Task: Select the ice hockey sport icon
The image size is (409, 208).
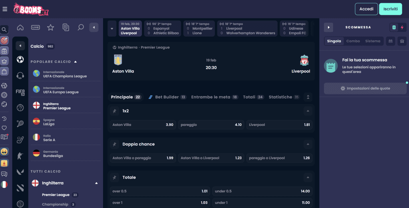Action: point(20,140)
